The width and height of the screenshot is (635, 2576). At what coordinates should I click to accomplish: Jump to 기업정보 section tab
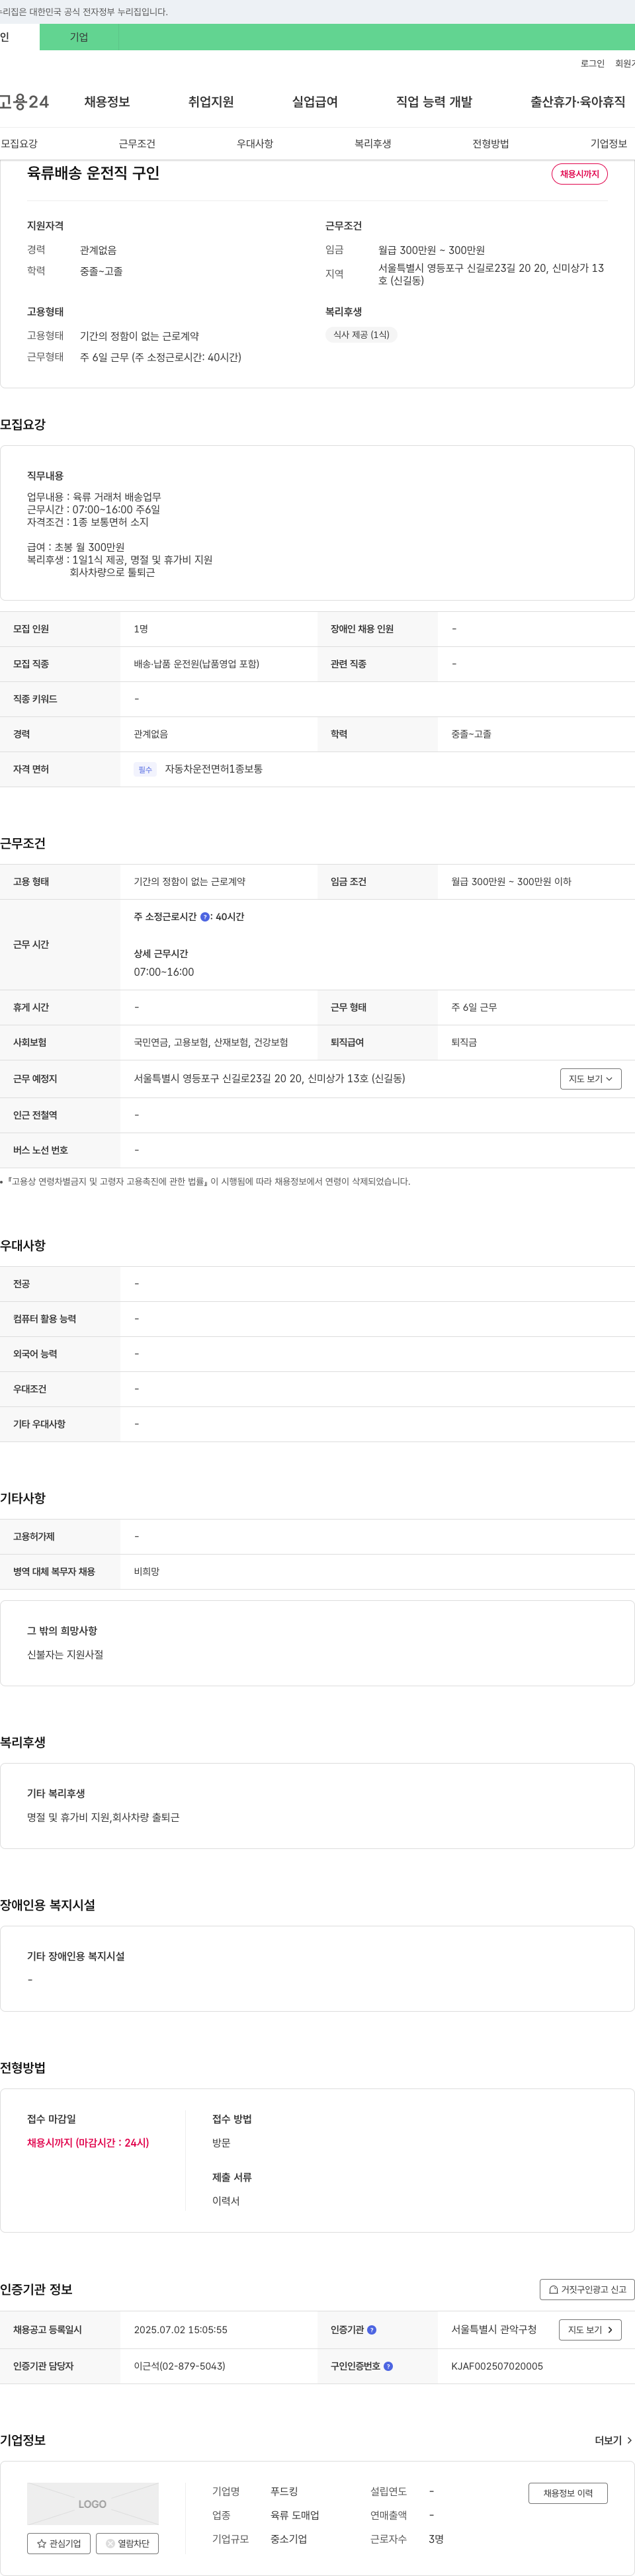[x=609, y=144]
